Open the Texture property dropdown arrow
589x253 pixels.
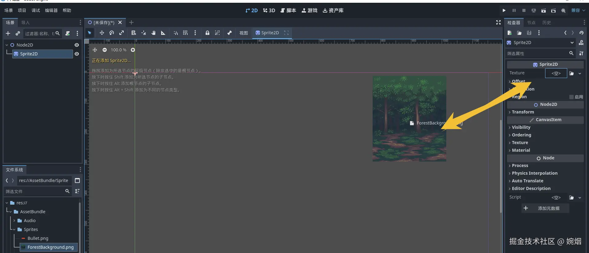[580, 73]
